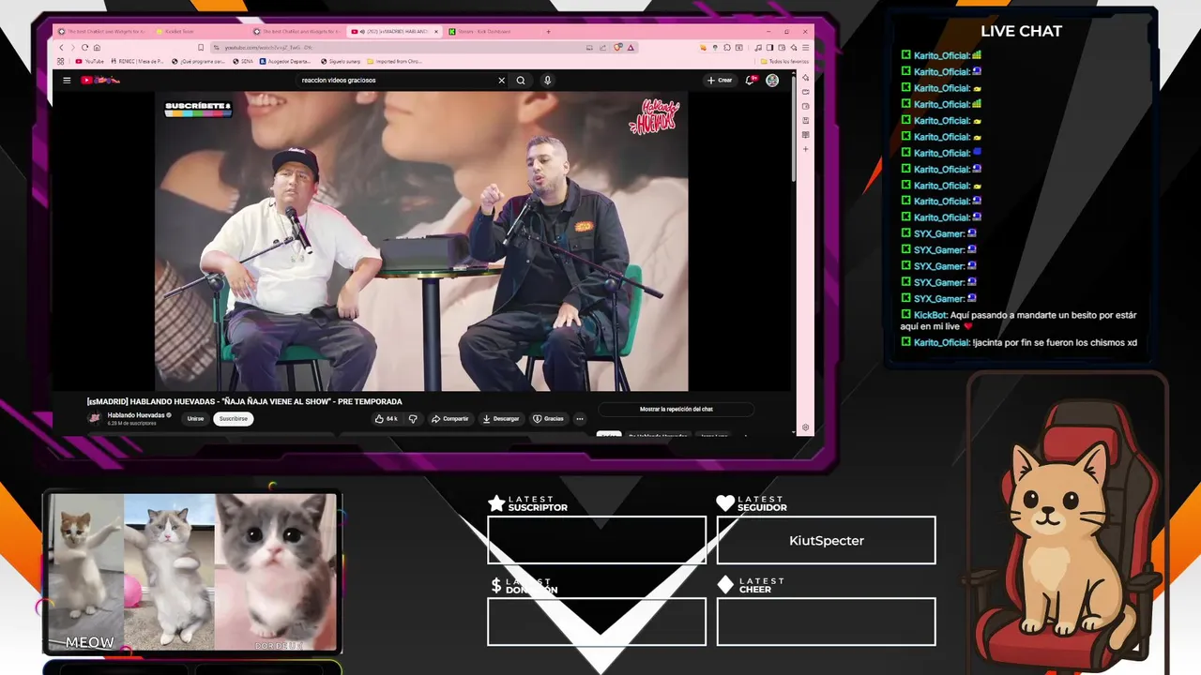Open Hablando Huevadas channel name link
Screen dimensions: 1201x675
pyautogui.click(x=136, y=415)
